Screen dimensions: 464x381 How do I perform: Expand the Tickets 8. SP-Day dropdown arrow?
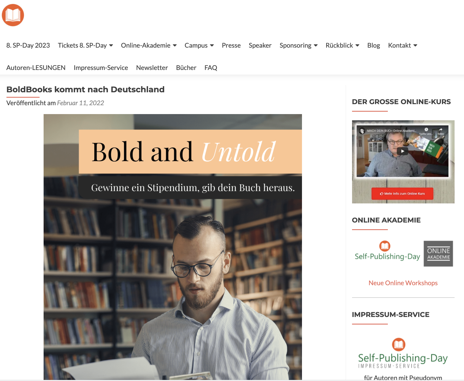tap(111, 45)
